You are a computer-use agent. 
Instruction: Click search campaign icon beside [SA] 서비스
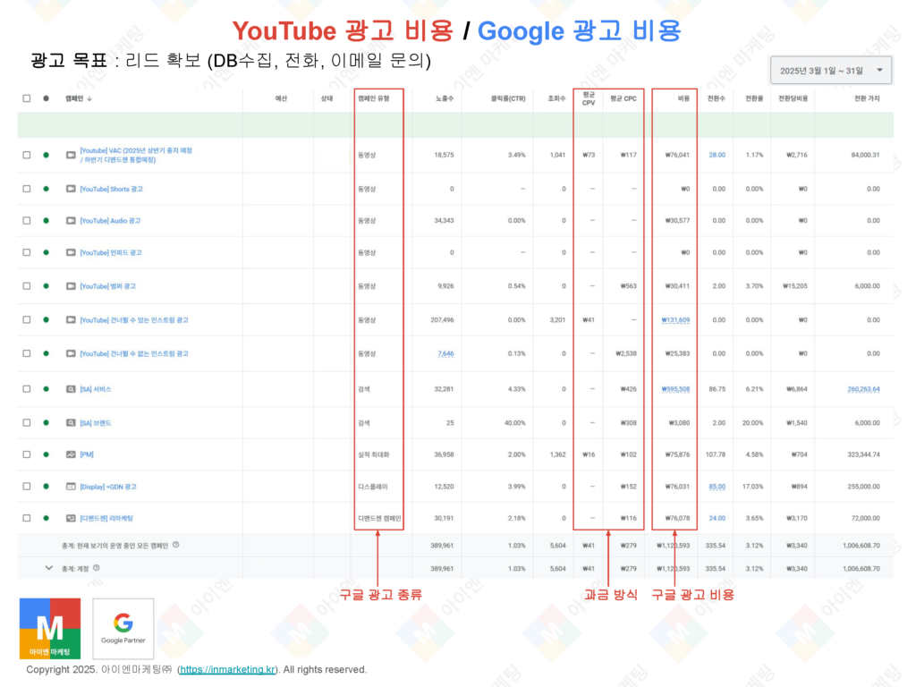[x=71, y=389]
